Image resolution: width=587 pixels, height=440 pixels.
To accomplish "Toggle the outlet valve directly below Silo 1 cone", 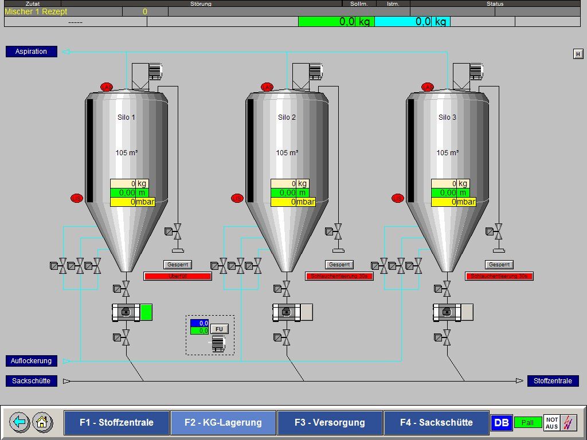I will click(x=125, y=288).
